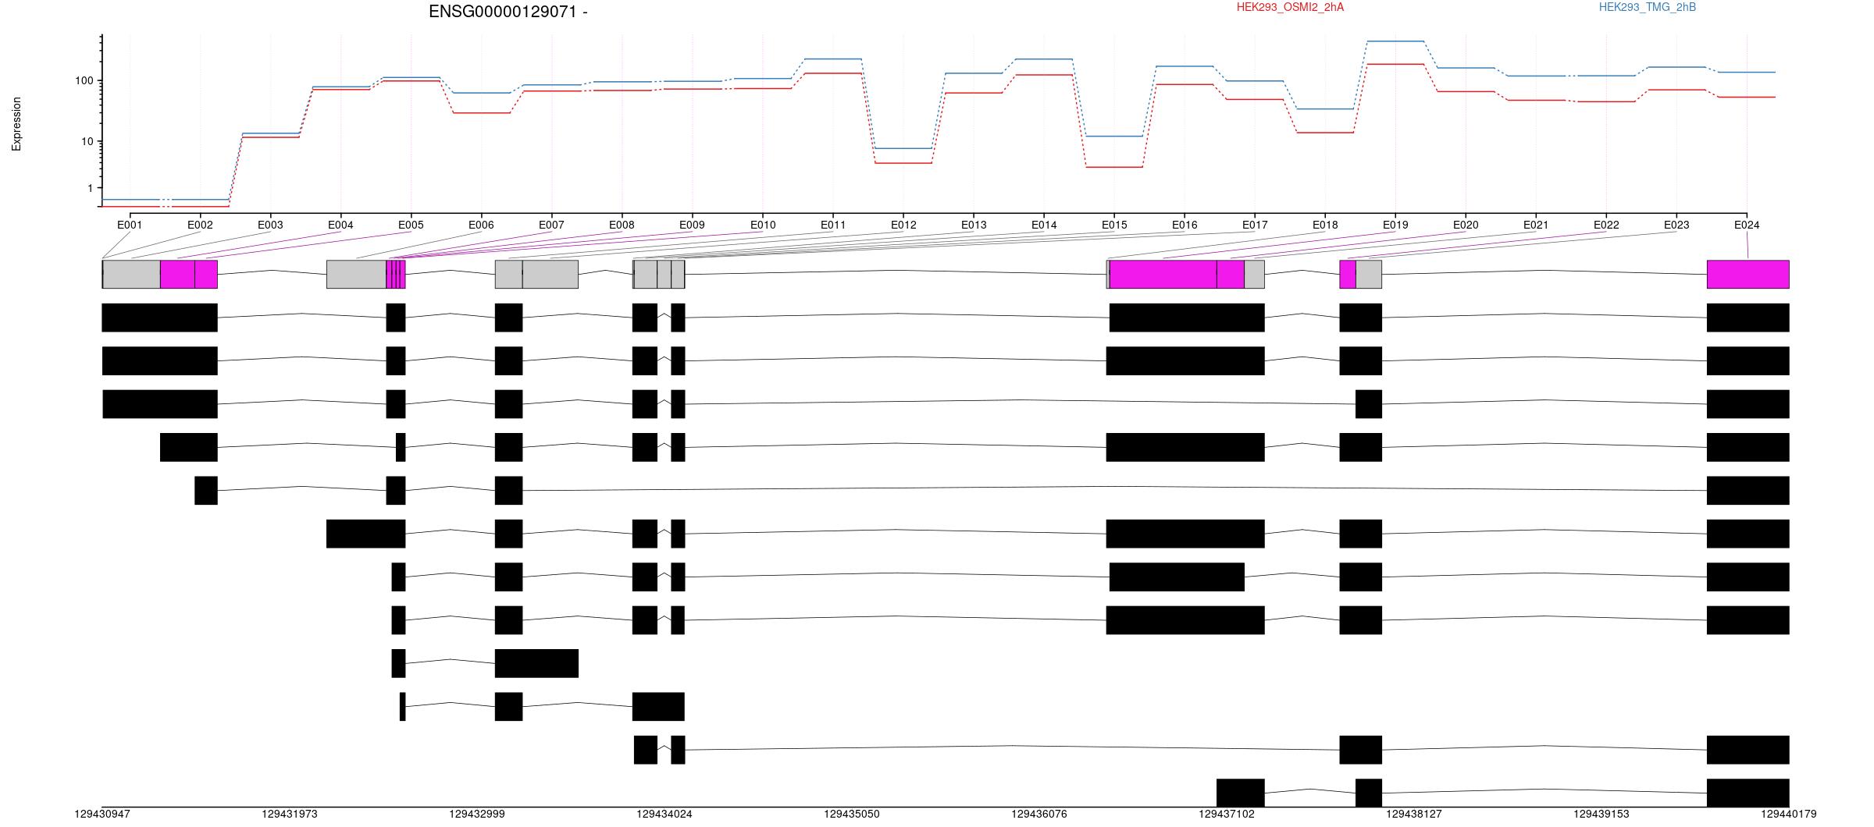Image resolution: width=1874 pixels, height=827 pixels.
Task: Click the E017 exon label
Action: click(x=1255, y=225)
